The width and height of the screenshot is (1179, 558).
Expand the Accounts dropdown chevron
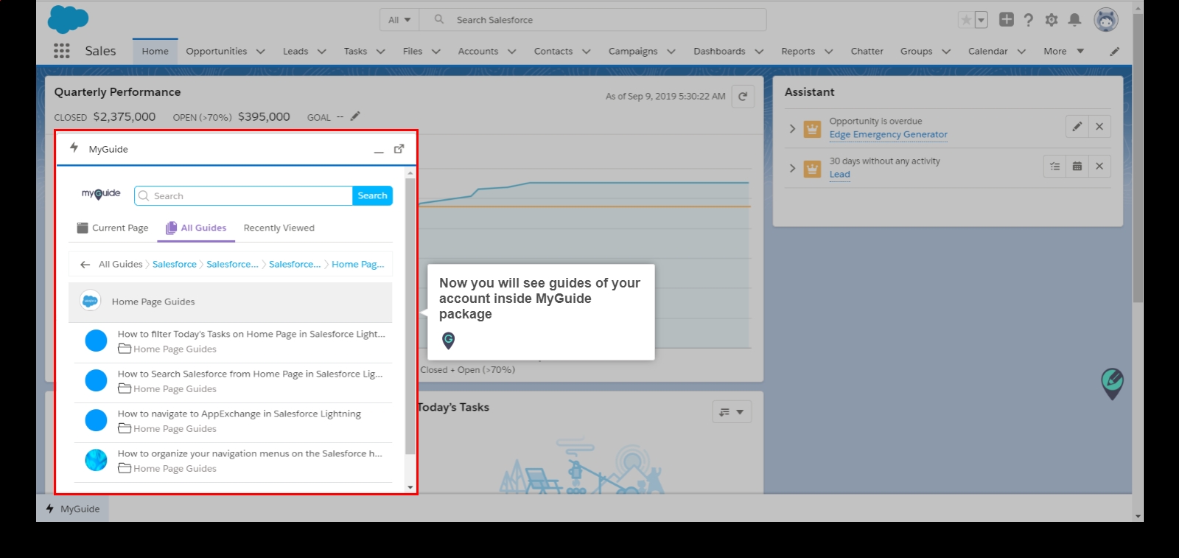511,52
